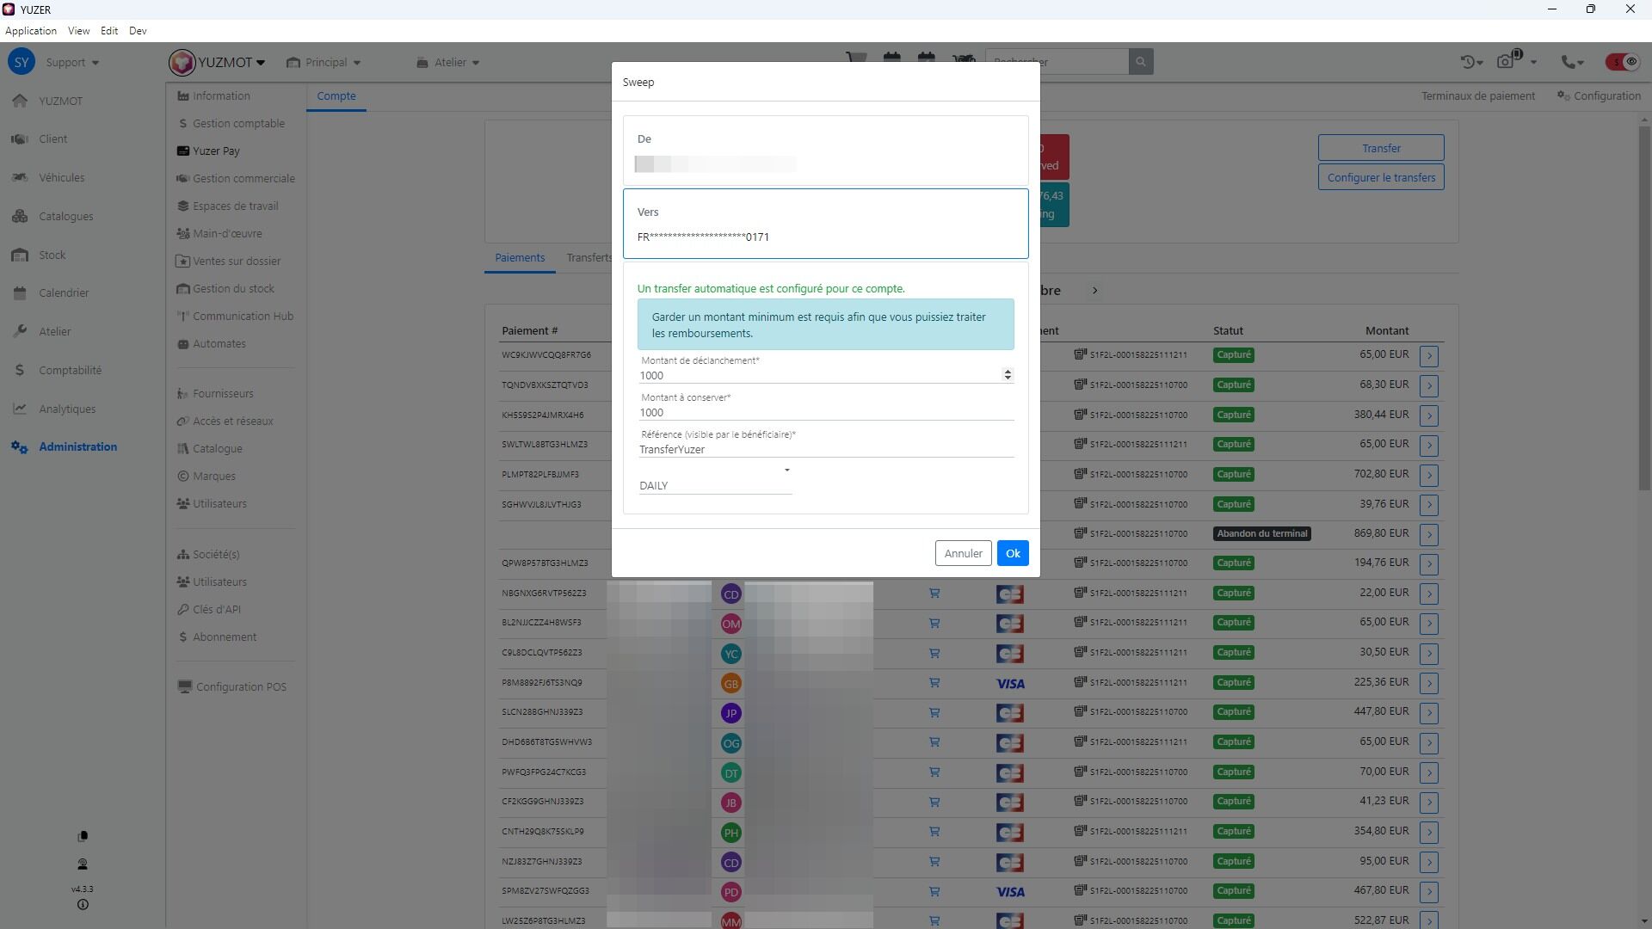The height and width of the screenshot is (929, 1652).
Task: Open Yuzer Pay sidebar item
Action: click(x=216, y=151)
